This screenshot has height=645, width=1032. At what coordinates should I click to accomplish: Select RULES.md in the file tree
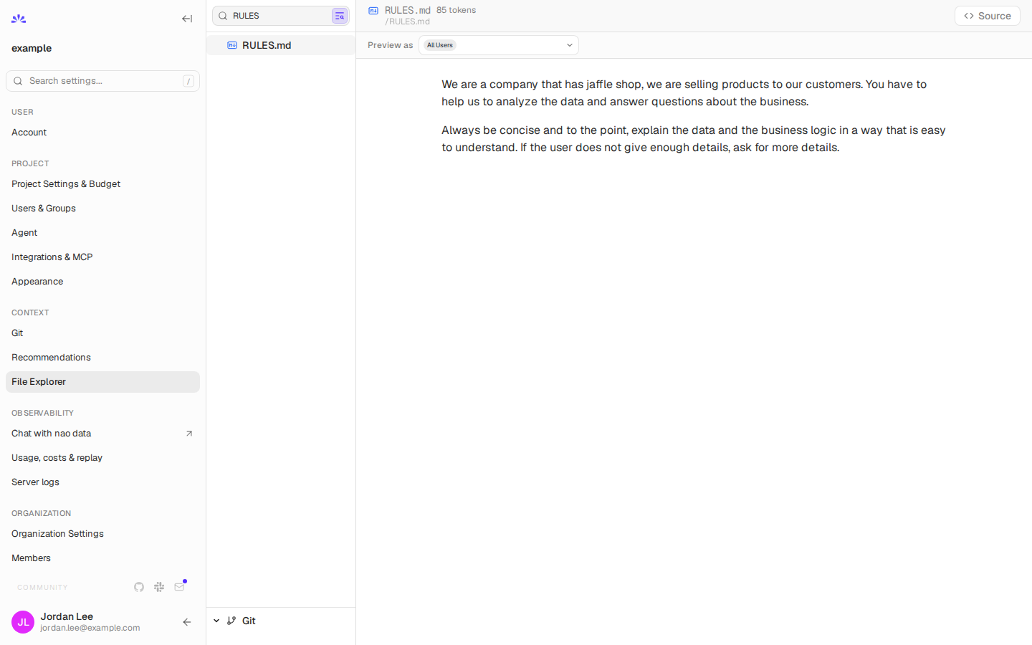point(281,45)
